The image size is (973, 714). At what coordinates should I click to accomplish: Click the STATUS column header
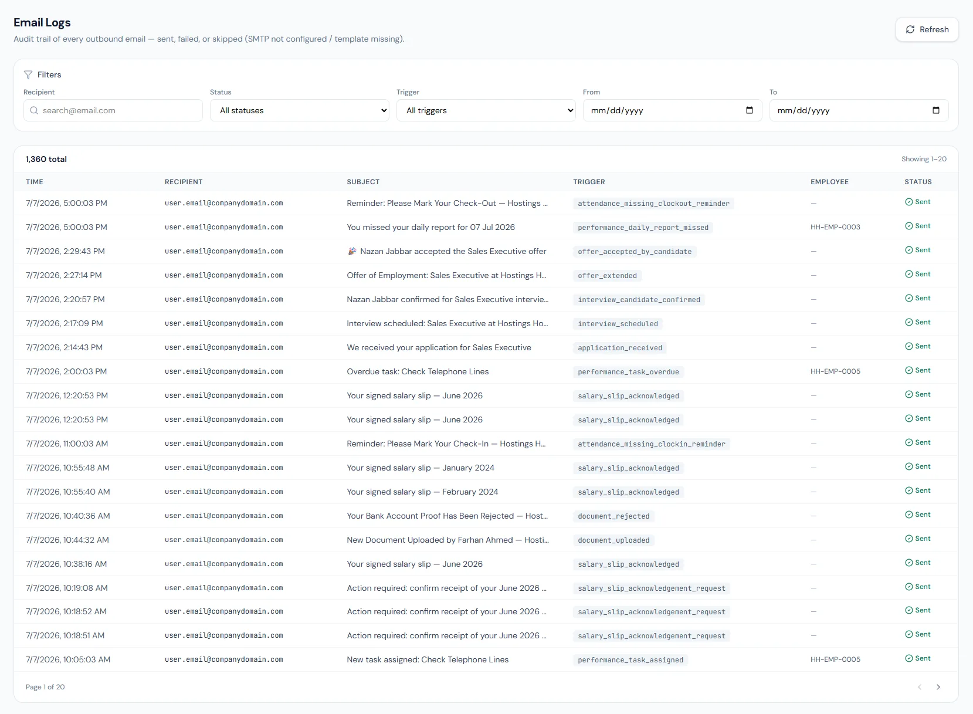pyautogui.click(x=918, y=182)
